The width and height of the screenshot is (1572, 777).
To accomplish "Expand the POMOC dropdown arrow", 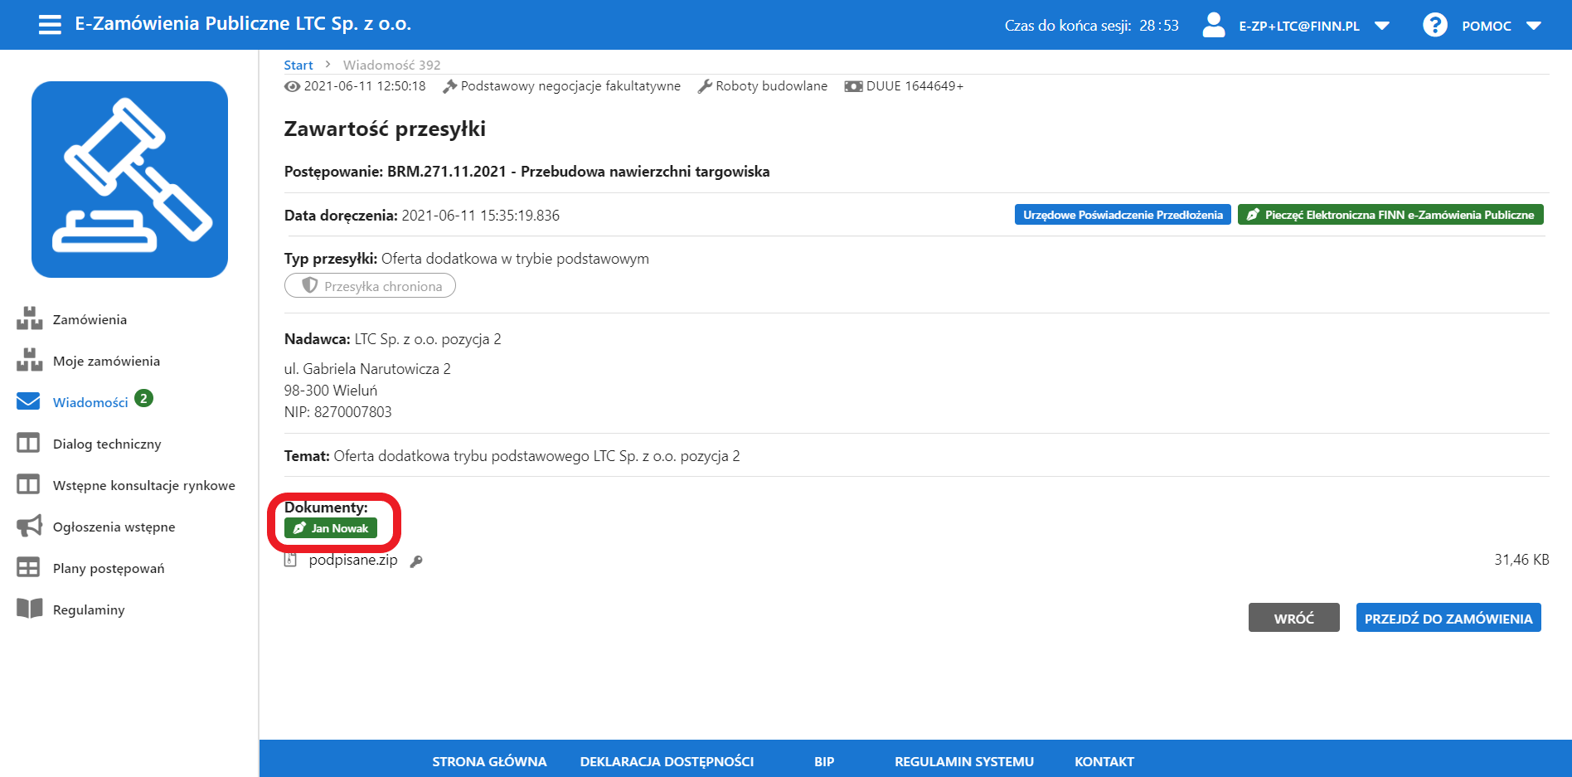I will 1534,26.
